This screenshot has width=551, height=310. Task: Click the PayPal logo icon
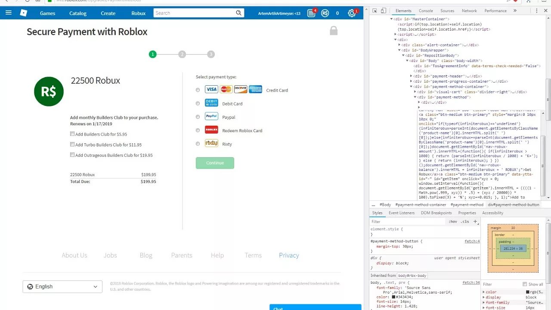(211, 116)
